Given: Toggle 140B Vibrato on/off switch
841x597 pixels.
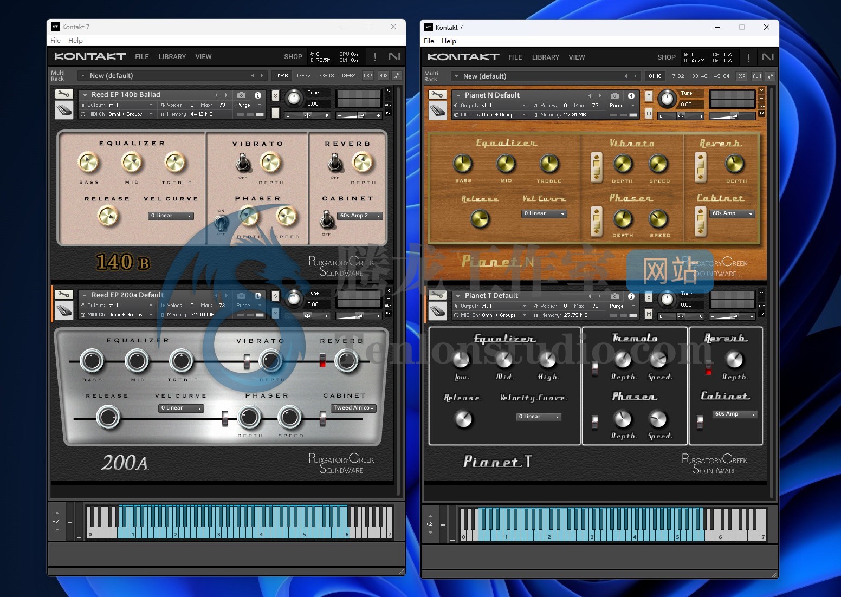Looking at the screenshot, I should pos(243,163).
